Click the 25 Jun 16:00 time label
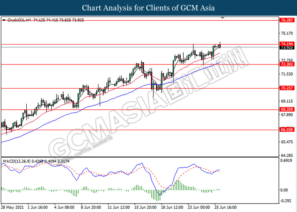This screenshot has width=297, height=212. tap(225, 207)
